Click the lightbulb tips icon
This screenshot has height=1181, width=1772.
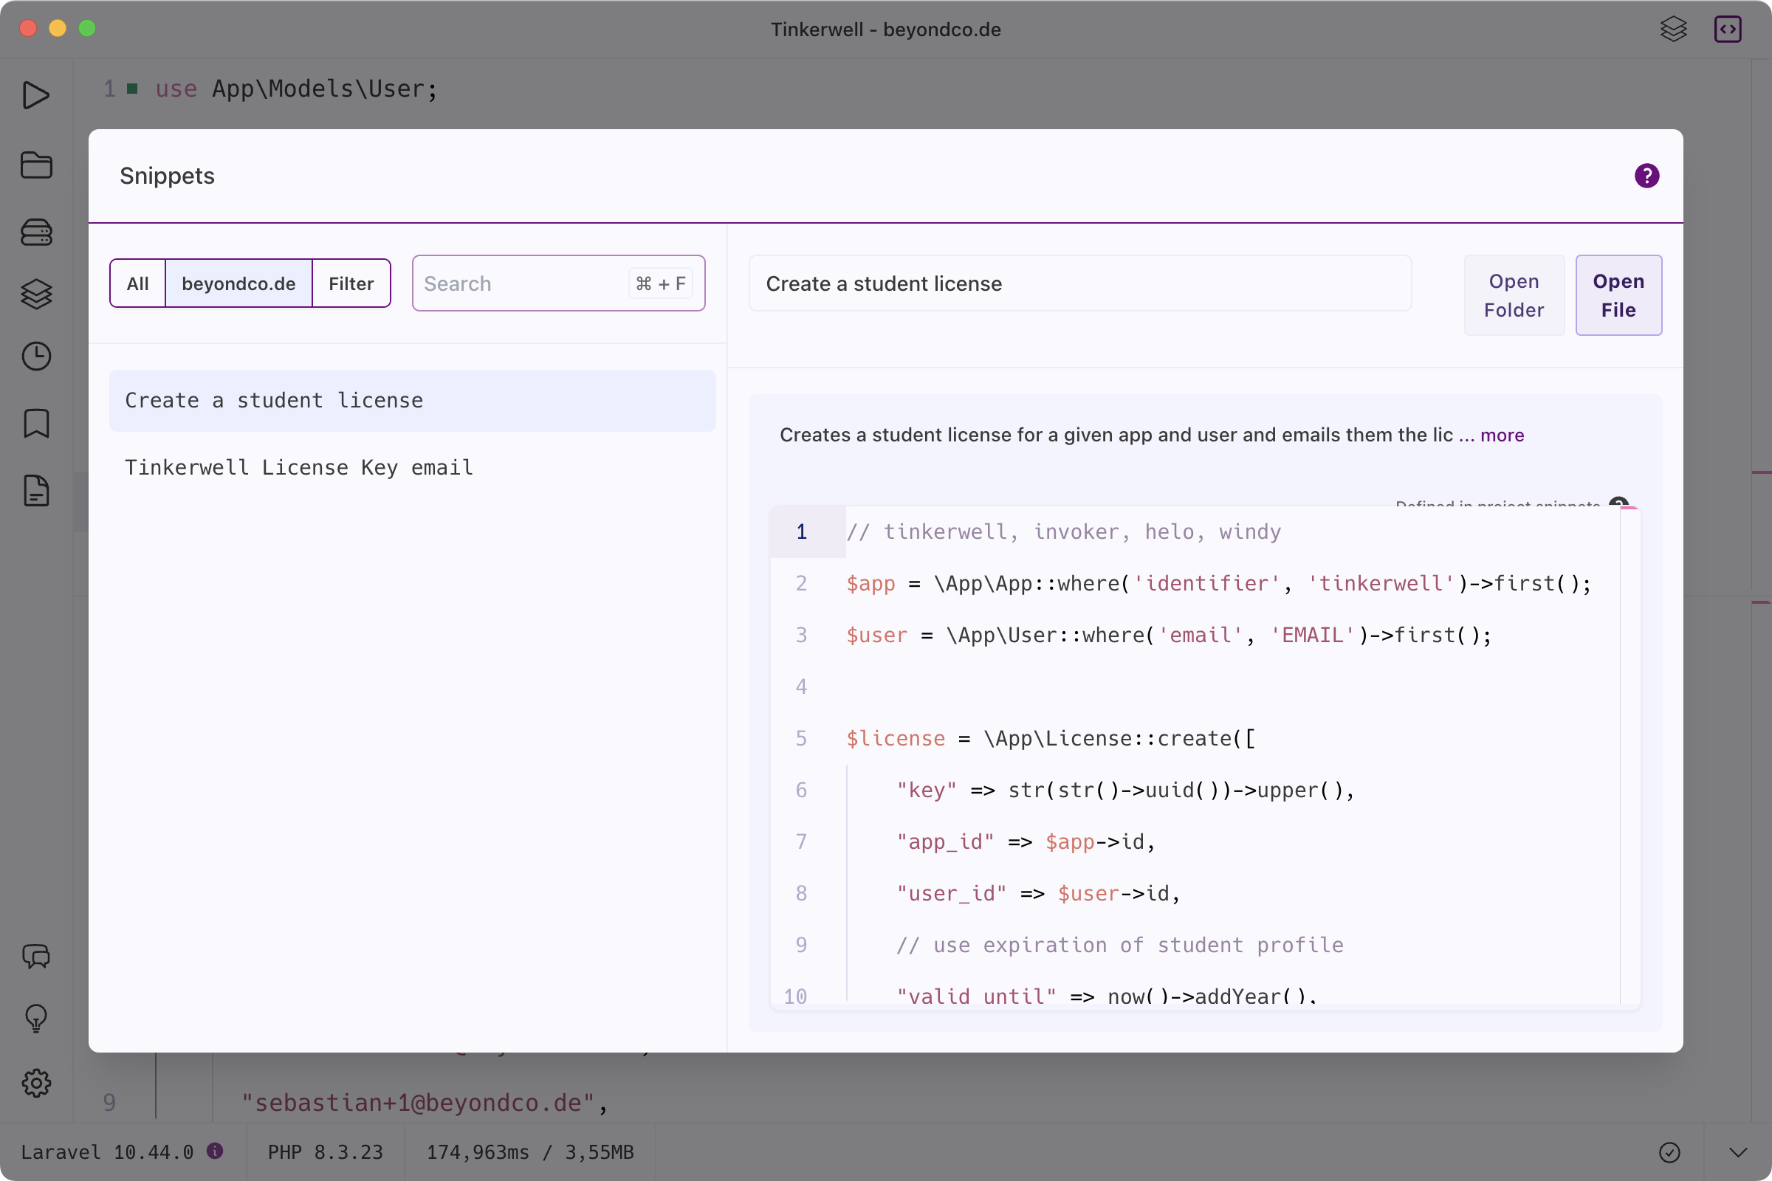[x=36, y=1019]
